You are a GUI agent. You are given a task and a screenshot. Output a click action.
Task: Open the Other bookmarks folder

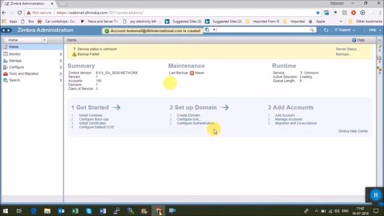click(365, 22)
